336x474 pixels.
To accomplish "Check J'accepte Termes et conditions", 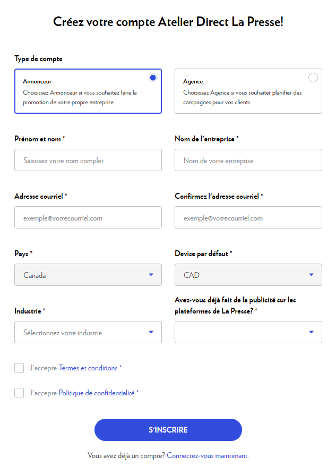I will coord(19,368).
